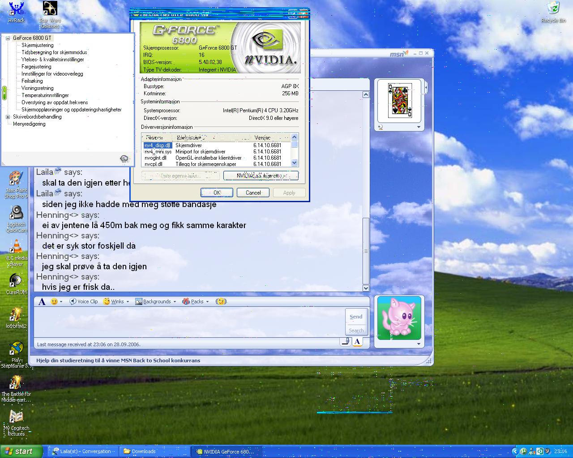Open the AVRack desktop icon
Image resolution: width=573 pixels, height=458 pixels.
pos(16,12)
